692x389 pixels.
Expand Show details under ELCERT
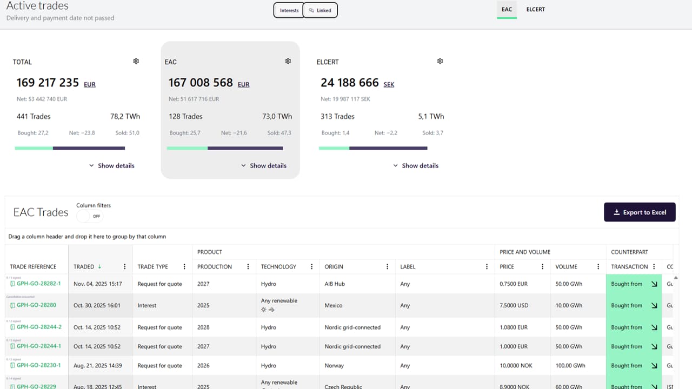(415, 166)
